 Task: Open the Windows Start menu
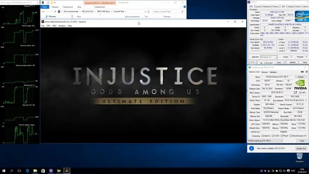click(x=3, y=171)
